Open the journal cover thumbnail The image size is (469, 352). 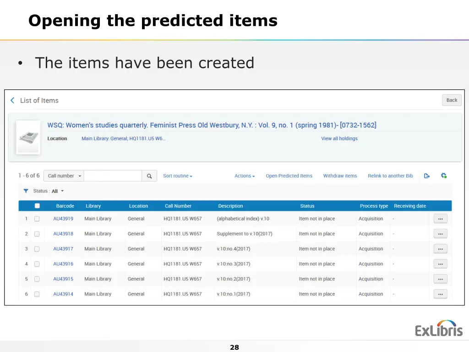point(28,137)
